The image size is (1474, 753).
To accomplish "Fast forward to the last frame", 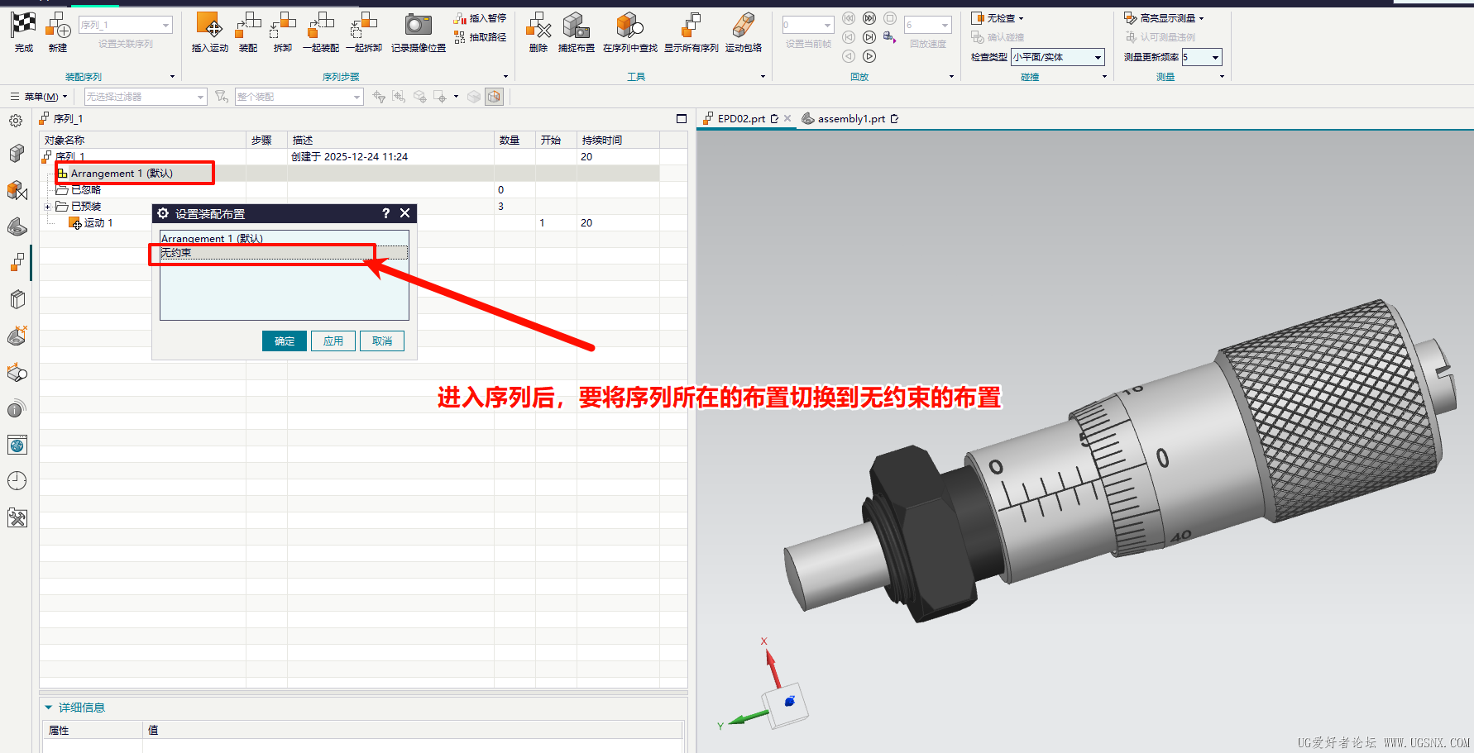I will tap(869, 18).
